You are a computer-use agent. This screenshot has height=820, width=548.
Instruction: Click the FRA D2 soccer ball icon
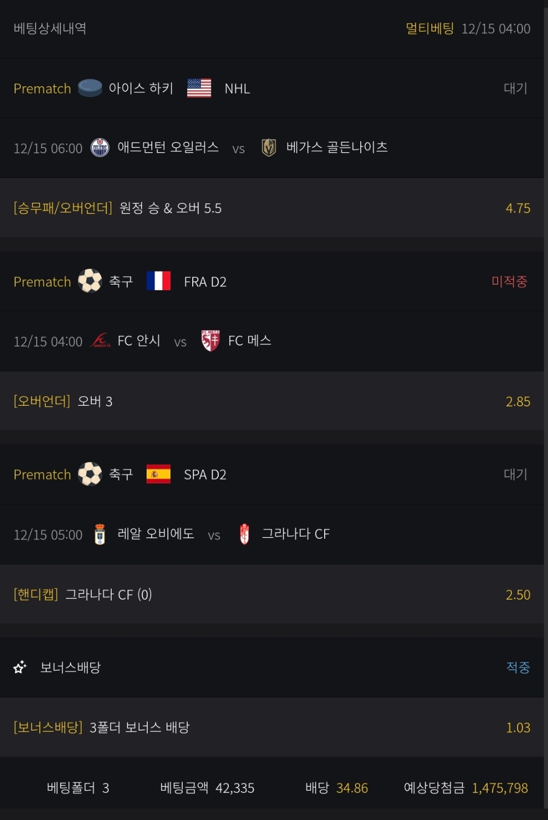(90, 281)
